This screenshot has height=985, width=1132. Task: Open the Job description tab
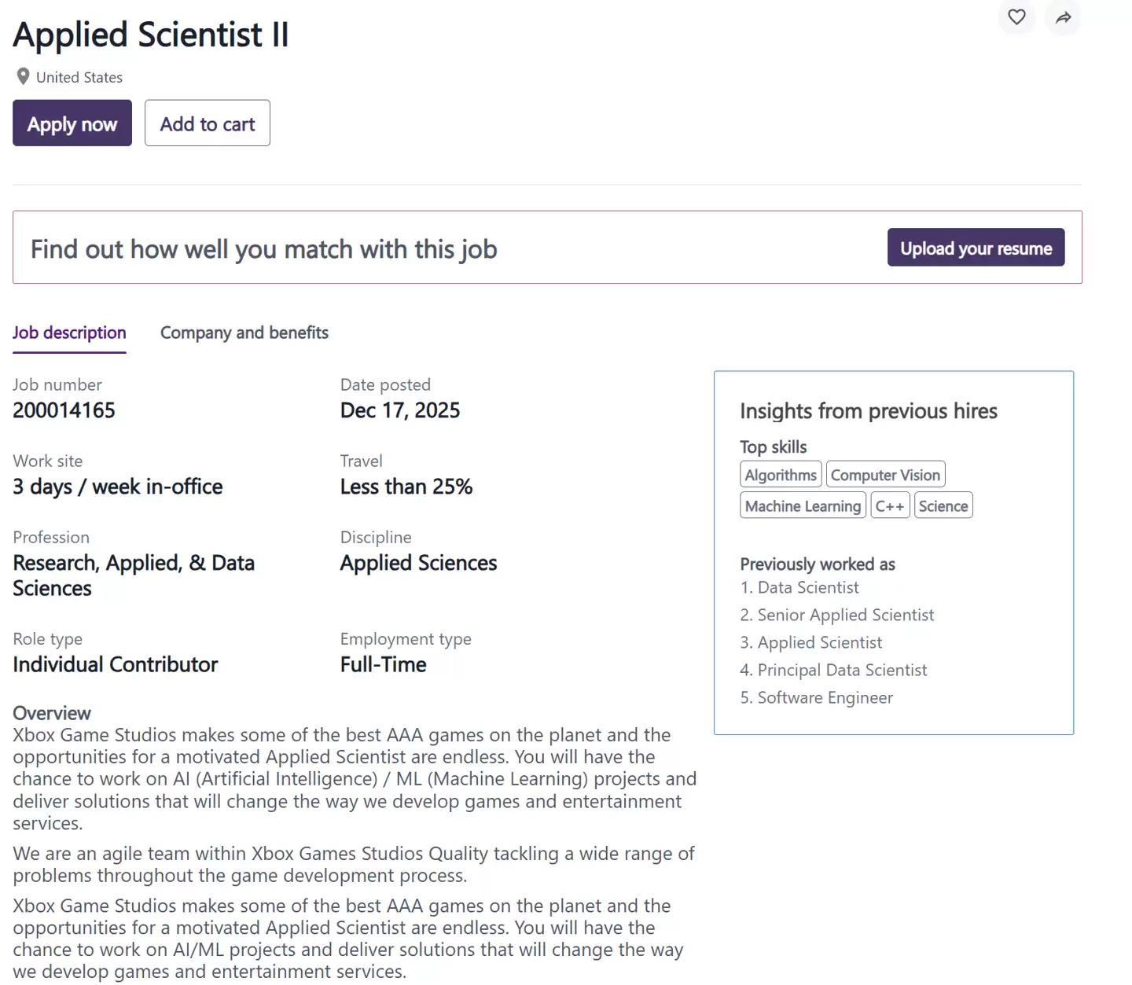[69, 333]
